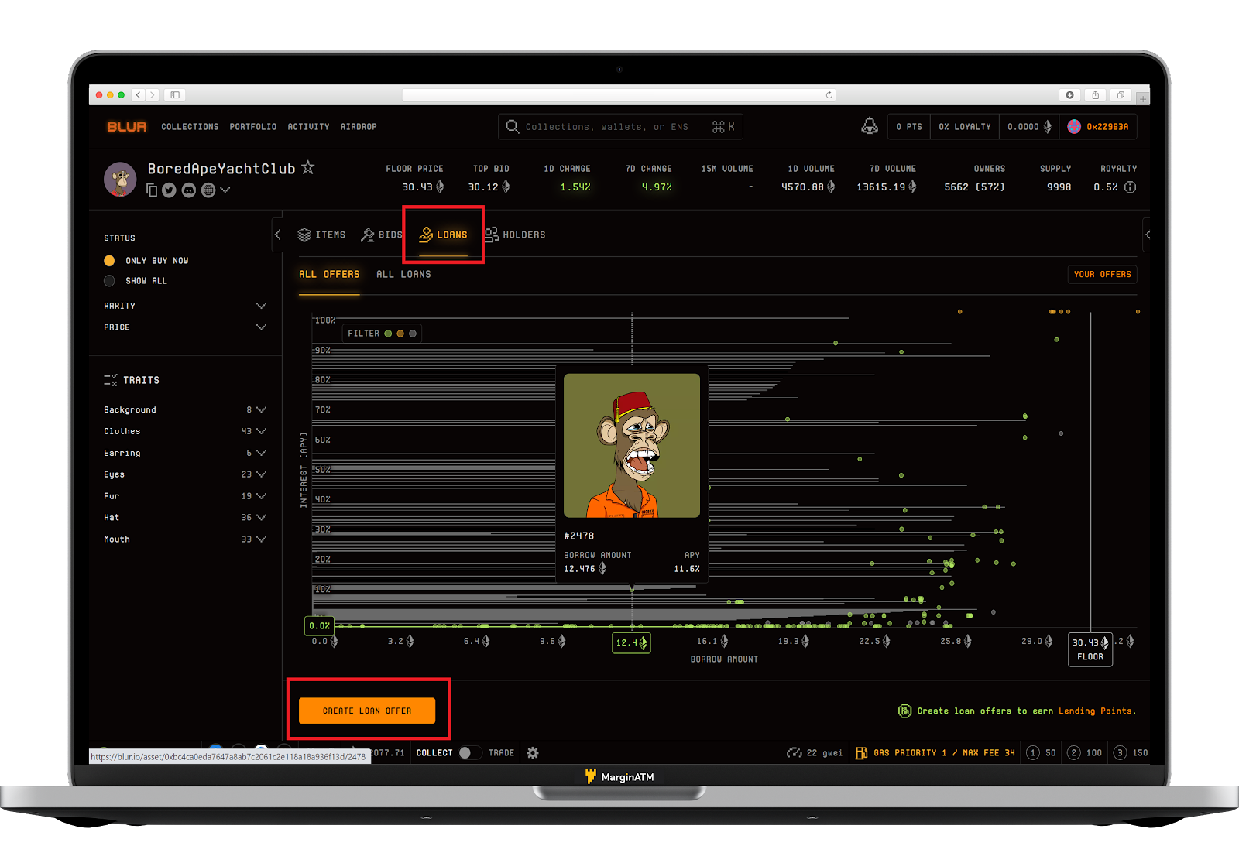Toggle the Collect/Trade switch
Viewport: 1239px width, 863px height.
pos(469,753)
